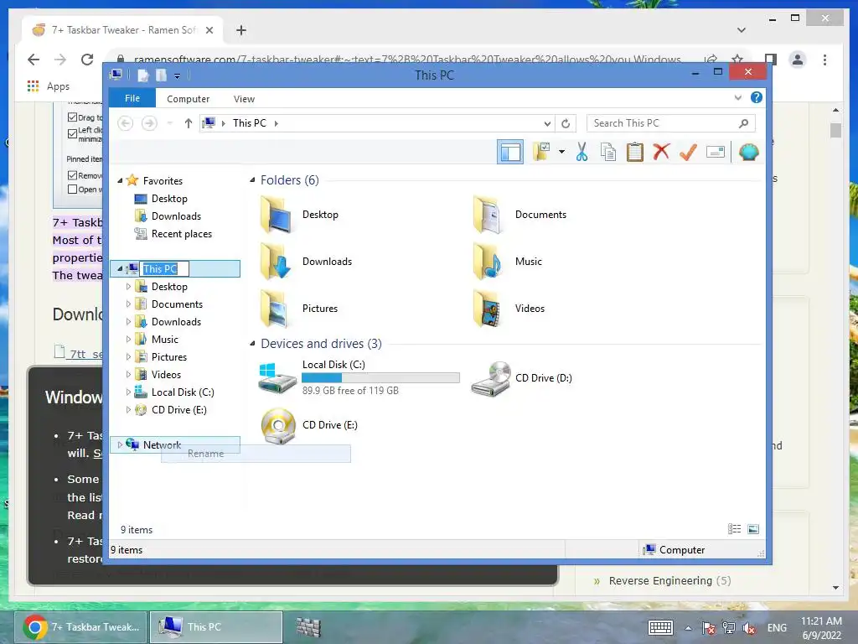Click Local Disk (C:) capacity bar
This screenshot has width=858, height=644.
(x=381, y=378)
